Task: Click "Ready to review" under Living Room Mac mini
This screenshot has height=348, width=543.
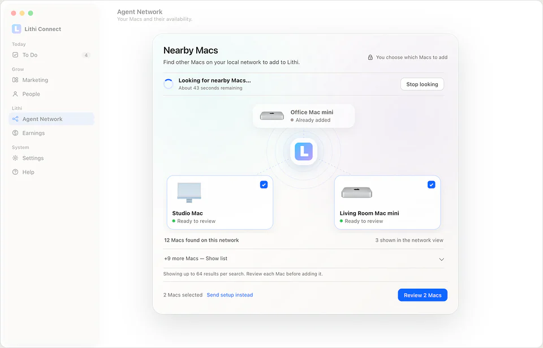Action: coord(364,221)
